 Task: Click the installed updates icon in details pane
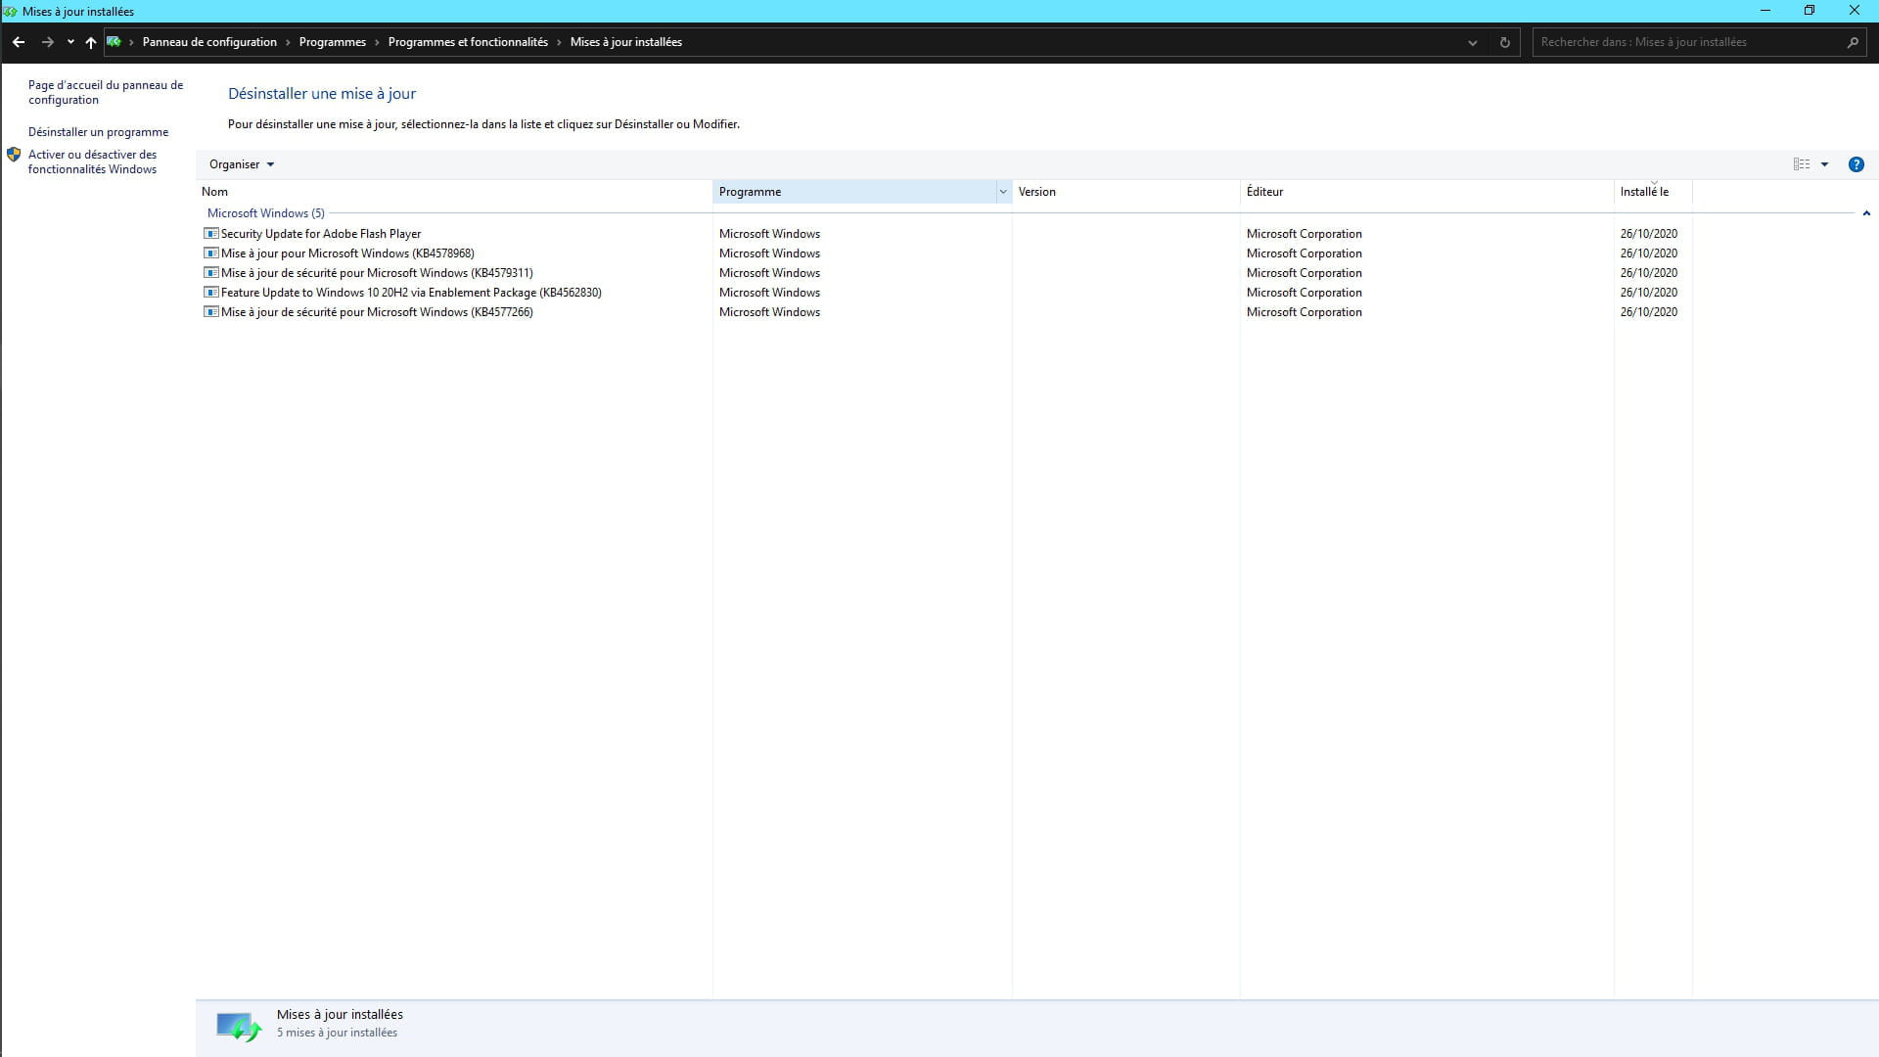tap(239, 1027)
